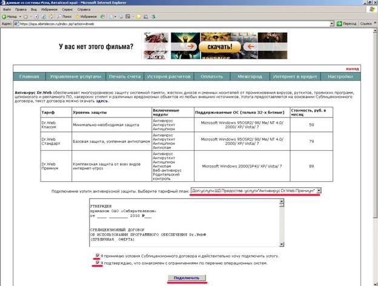The width and height of the screenshot is (378, 286).
Task: Click the price 59 cell
Action: (x=311, y=125)
